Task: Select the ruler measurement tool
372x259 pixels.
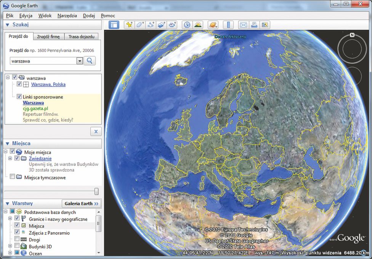Action: pos(228,25)
